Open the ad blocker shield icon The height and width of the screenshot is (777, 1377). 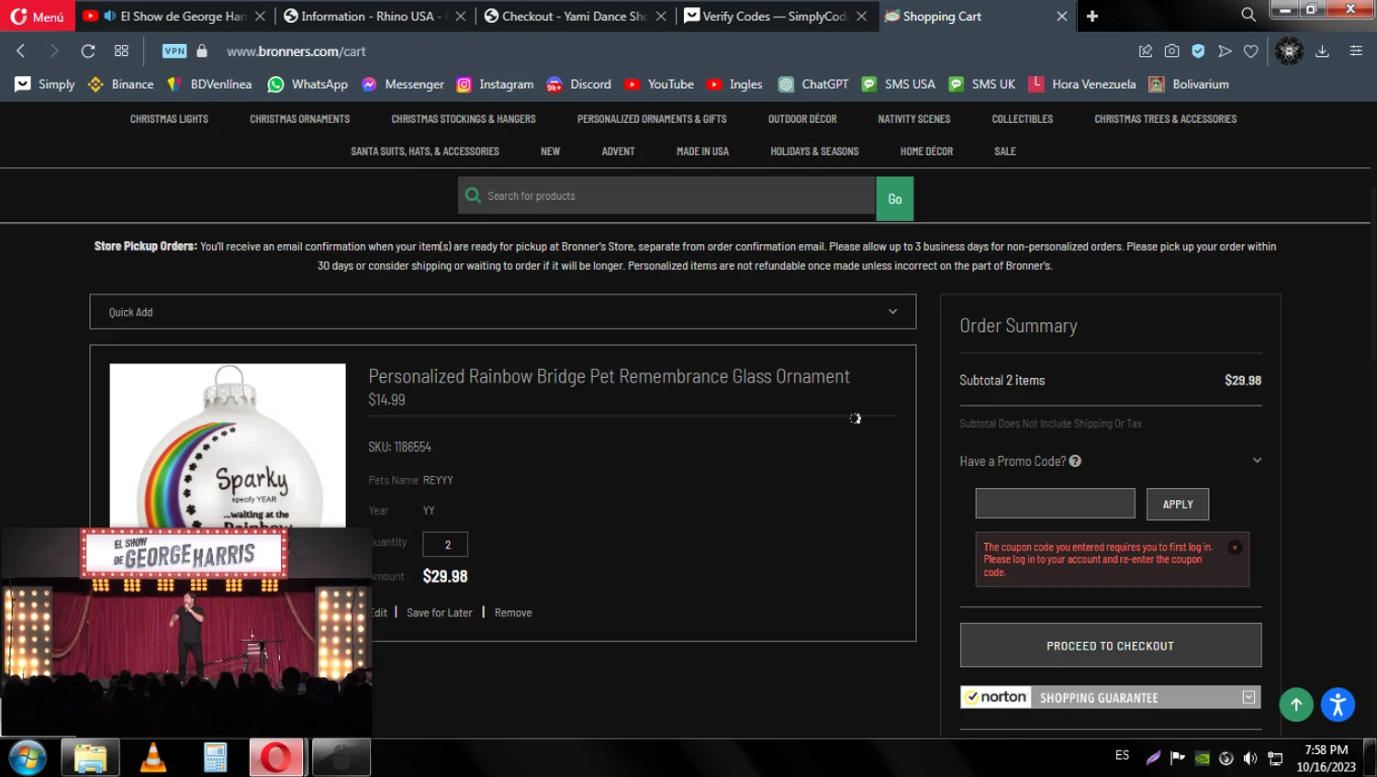pos(1198,51)
